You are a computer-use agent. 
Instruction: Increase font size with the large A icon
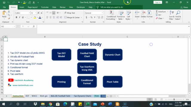(x=38, y=13)
